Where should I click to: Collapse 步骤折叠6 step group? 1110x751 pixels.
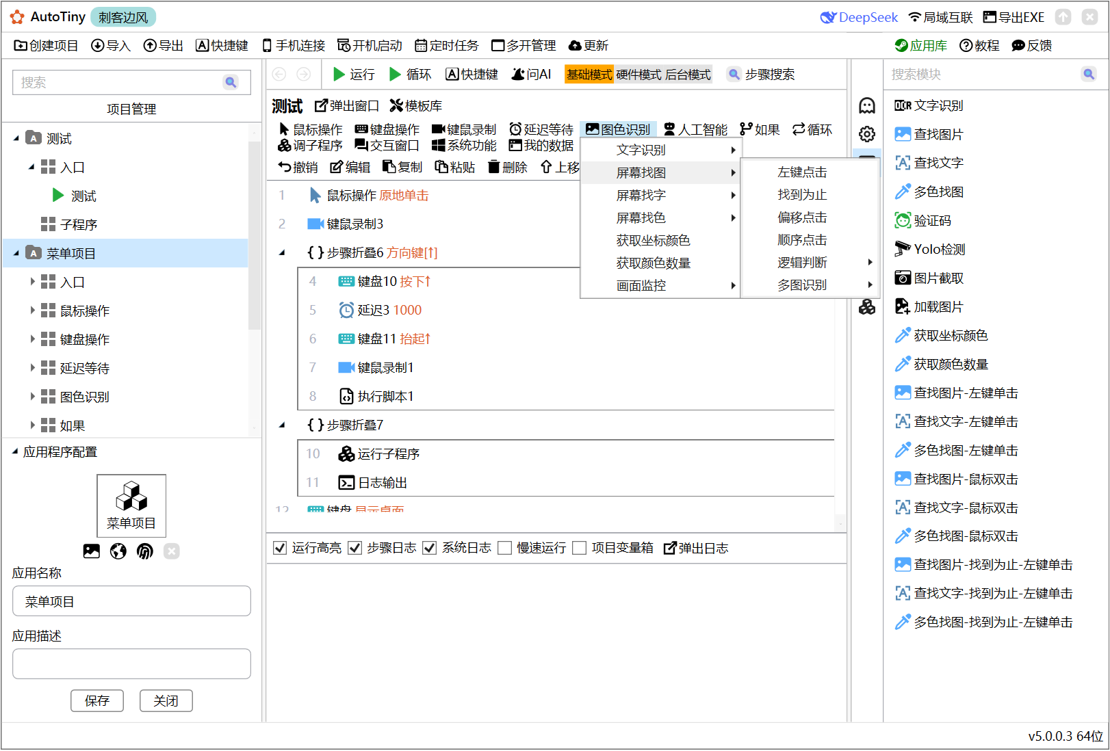(x=282, y=252)
